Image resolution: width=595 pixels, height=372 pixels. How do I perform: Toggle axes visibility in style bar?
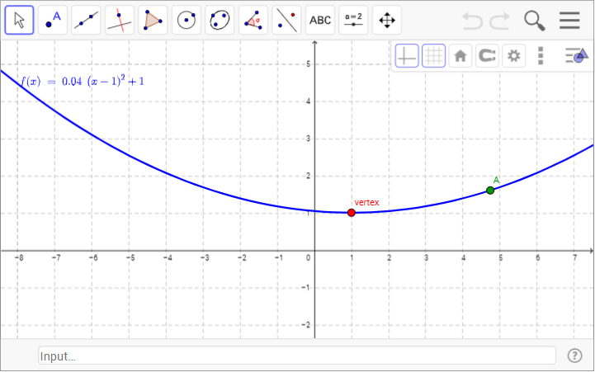click(407, 56)
